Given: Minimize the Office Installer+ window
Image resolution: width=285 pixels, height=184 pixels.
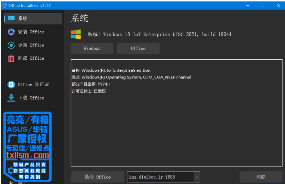Looking at the screenshot, I should tap(248, 5).
